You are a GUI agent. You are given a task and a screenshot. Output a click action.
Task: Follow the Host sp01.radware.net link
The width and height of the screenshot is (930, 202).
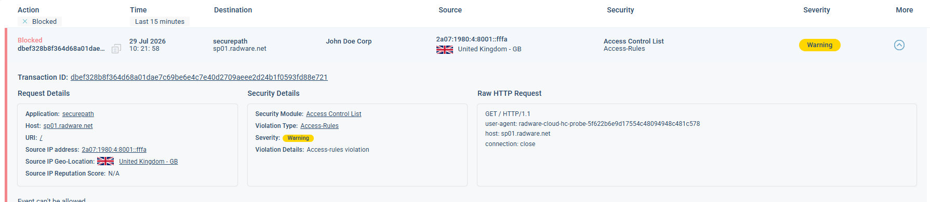[x=68, y=126]
